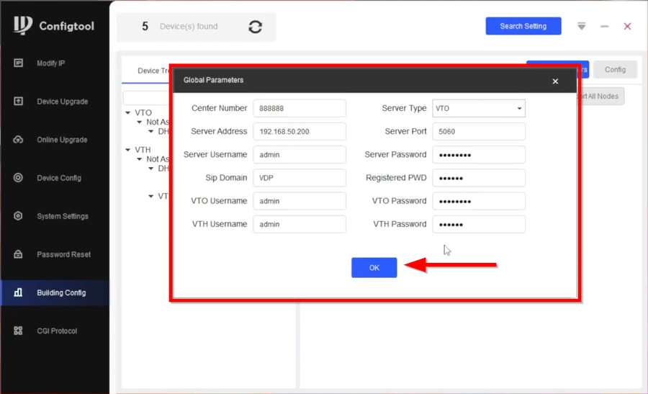Collapse the lowest VT node in the VTH tree

pos(151,196)
